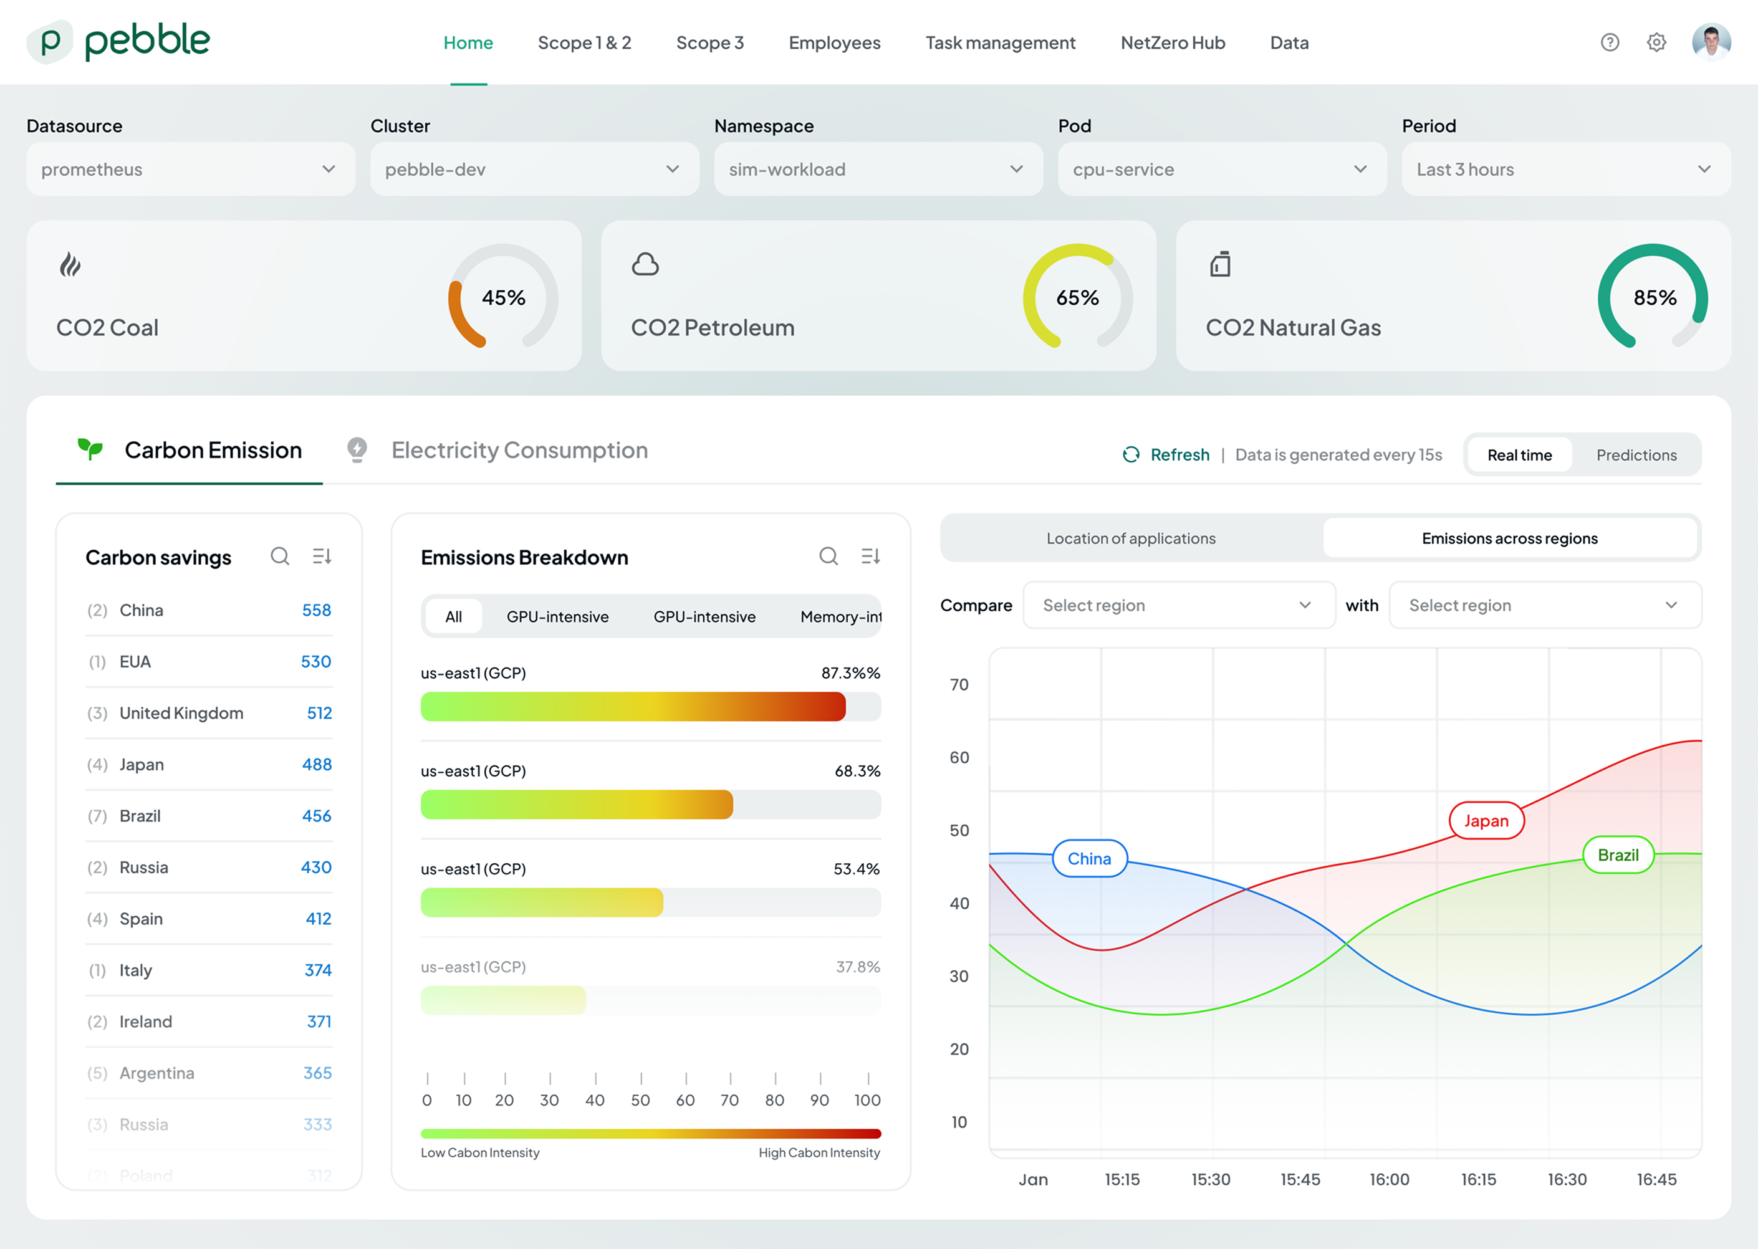Sort the Emissions Breakdown panel
The width and height of the screenshot is (1758, 1249).
tap(870, 556)
